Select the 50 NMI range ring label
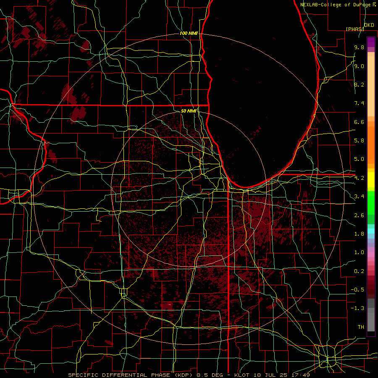 pyautogui.click(x=189, y=111)
